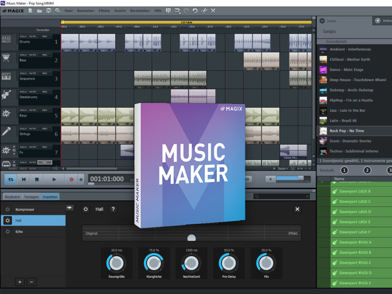
Task: Jump to the project start
Action: pyautogui.click(x=24, y=179)
